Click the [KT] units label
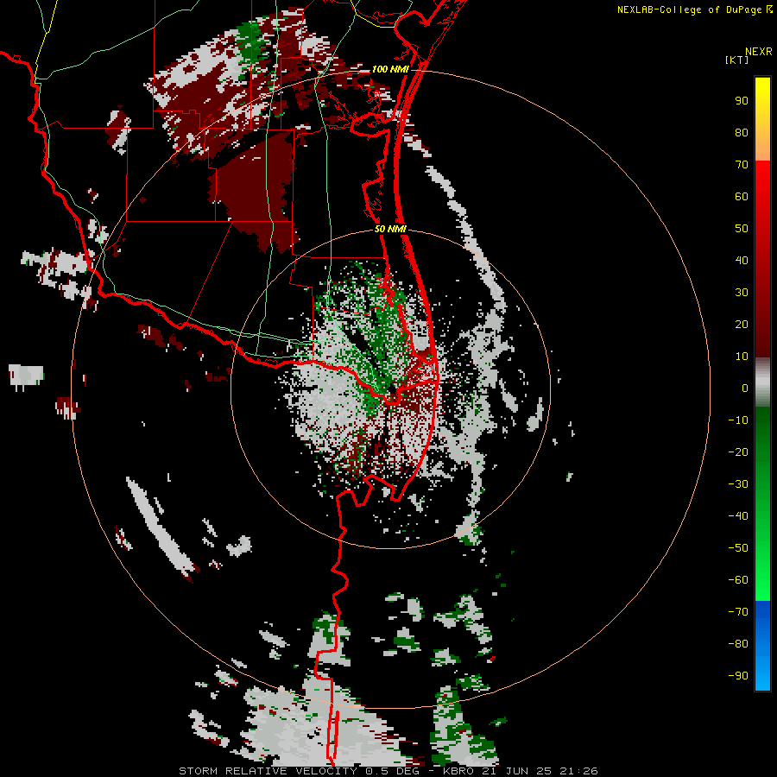Viewport: 777px width, 777px height. 737,60
